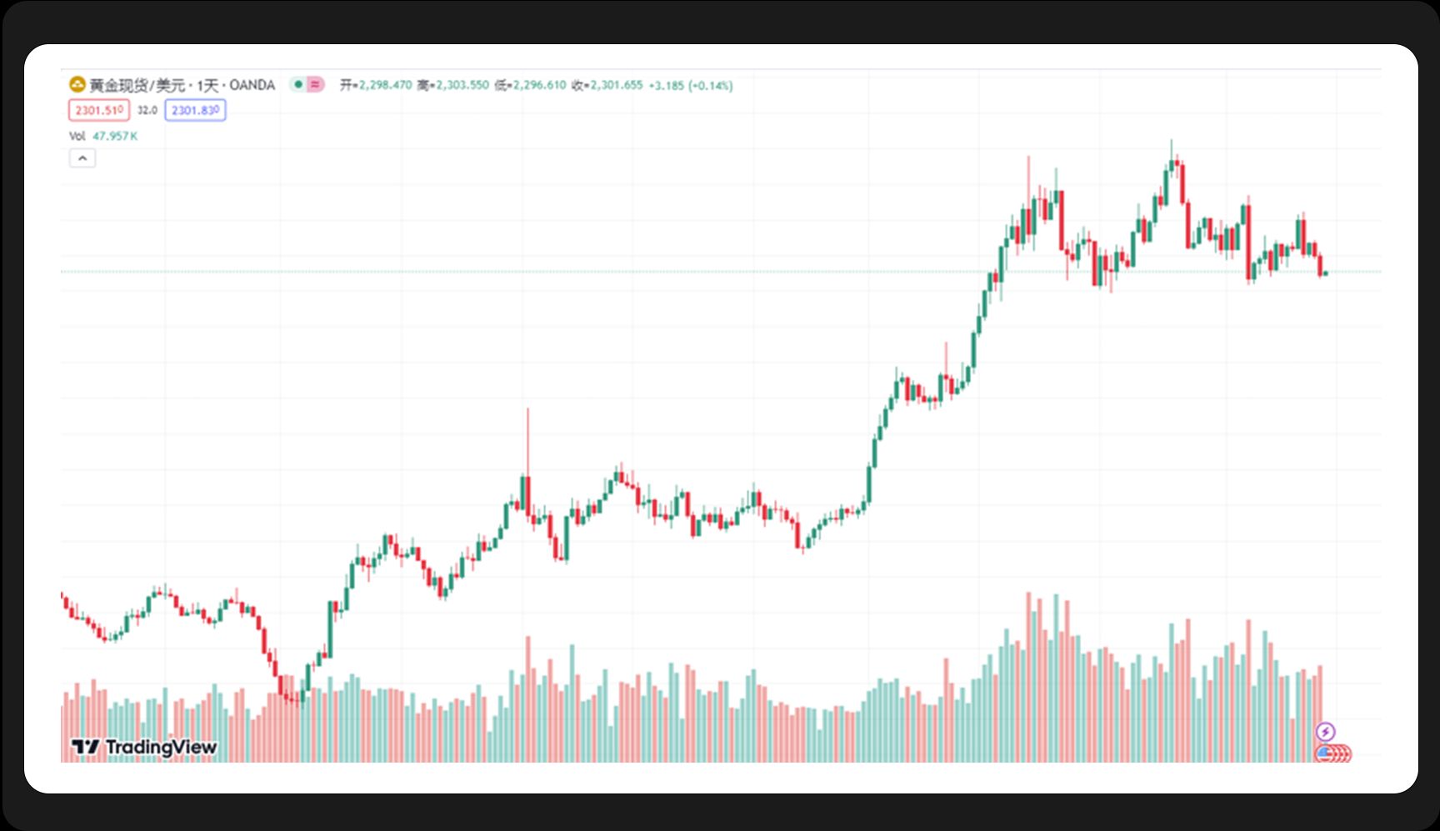This screenshot has height=831, width=1440.
Task: Click the 32.0 spread value
Action: coord(147,110)
